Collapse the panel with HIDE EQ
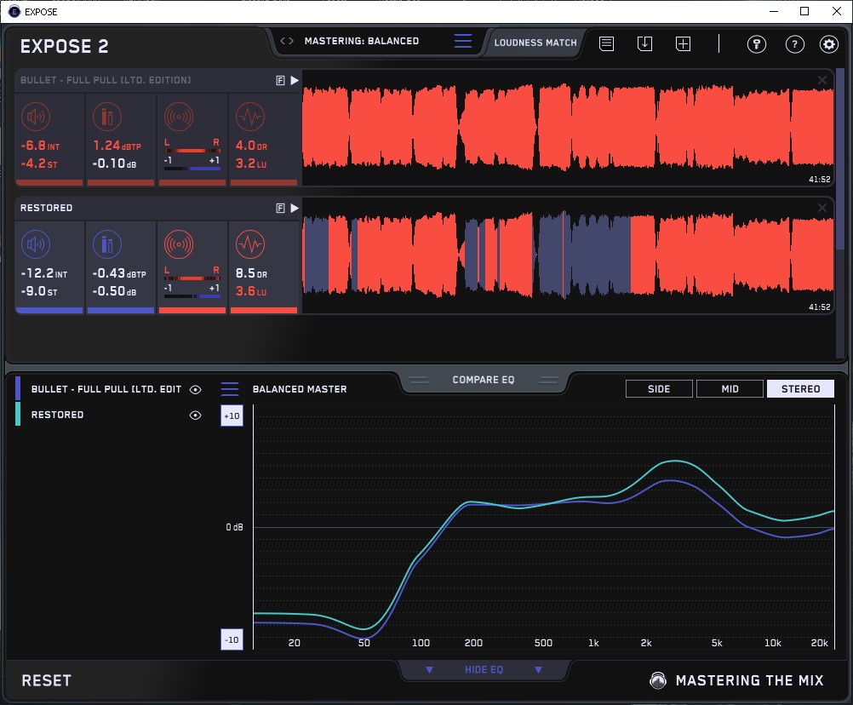The height and width of the screenshot is (705, 853). [x=484, y=670]
